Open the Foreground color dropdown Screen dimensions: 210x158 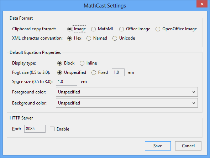click(127, 92)
